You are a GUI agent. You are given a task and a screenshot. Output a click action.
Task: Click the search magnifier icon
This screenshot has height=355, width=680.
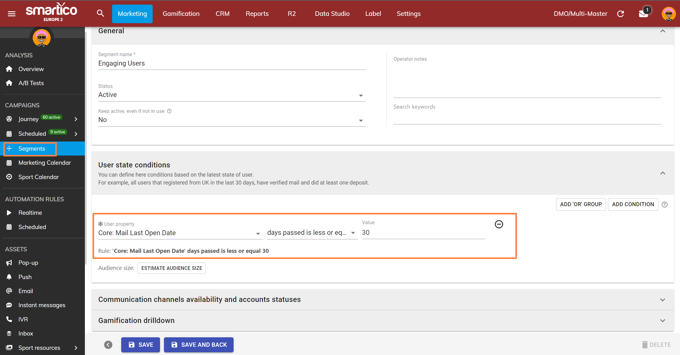pos(100,13)
